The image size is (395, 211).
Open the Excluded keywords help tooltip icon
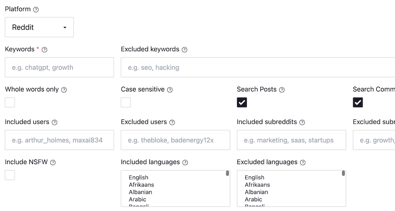point(184,50)
